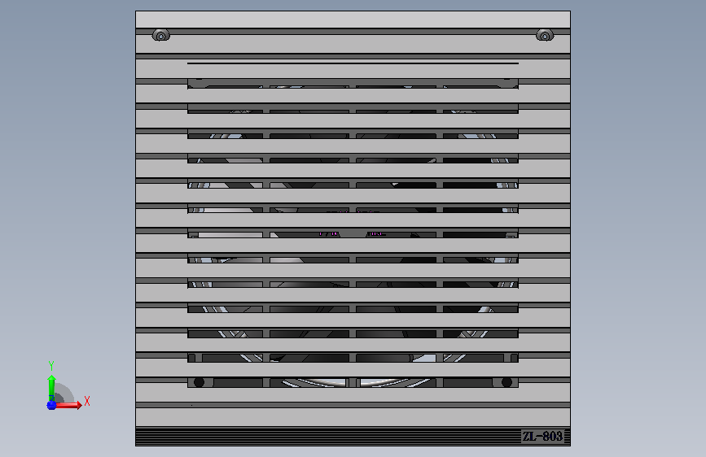
Task: Click the red X axis arrow of the triad
Action: click(68, 405)
